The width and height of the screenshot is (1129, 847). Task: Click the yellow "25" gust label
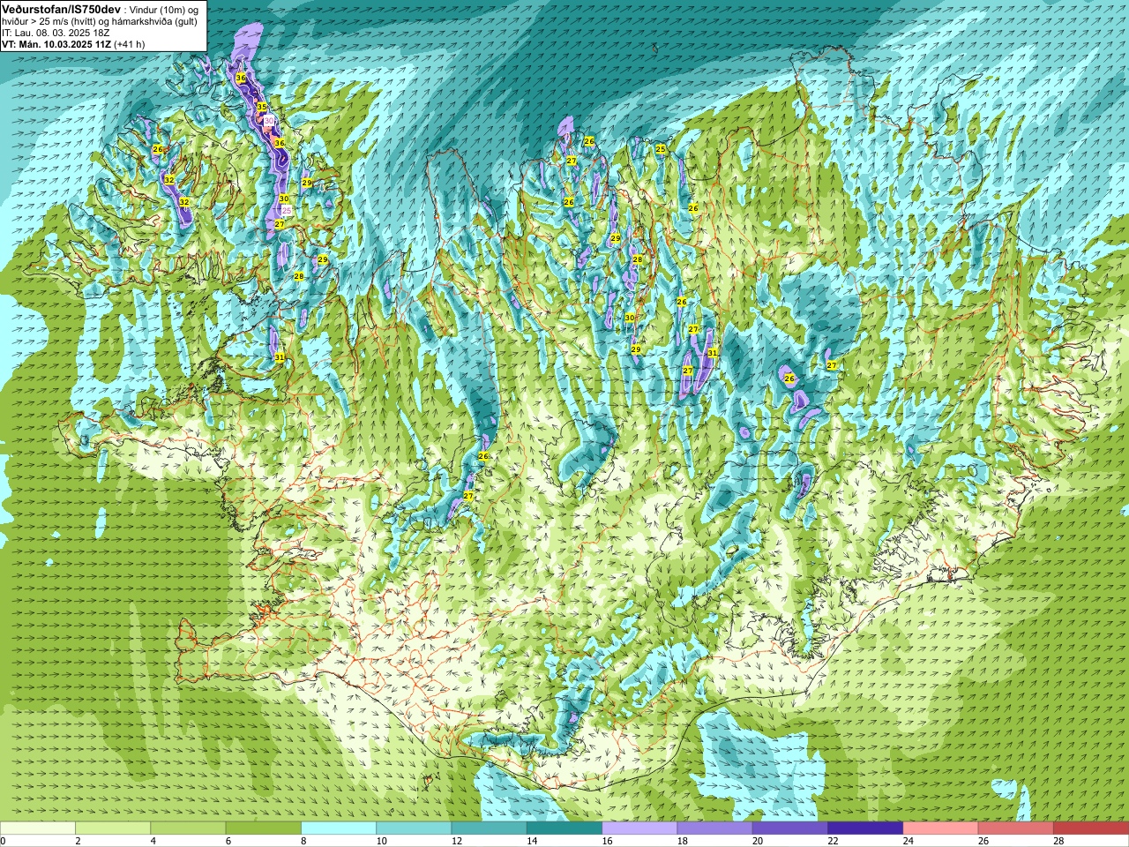(661, 149)
